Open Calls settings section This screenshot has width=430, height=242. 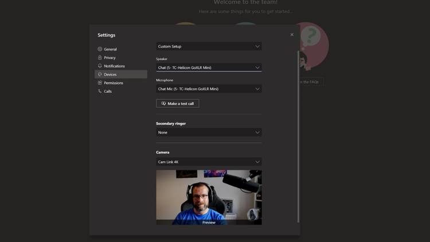(121, 91)
